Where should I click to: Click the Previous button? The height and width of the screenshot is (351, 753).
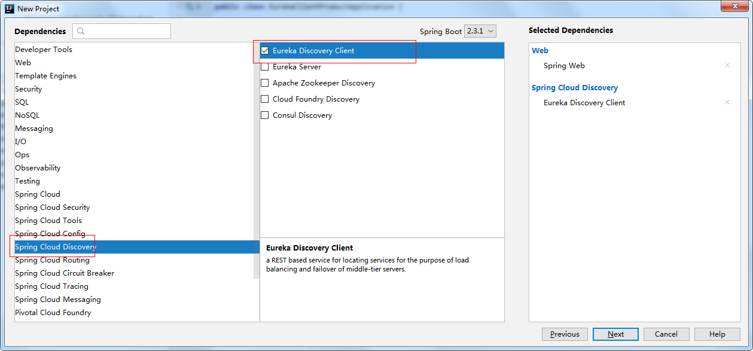coord(565,334)
